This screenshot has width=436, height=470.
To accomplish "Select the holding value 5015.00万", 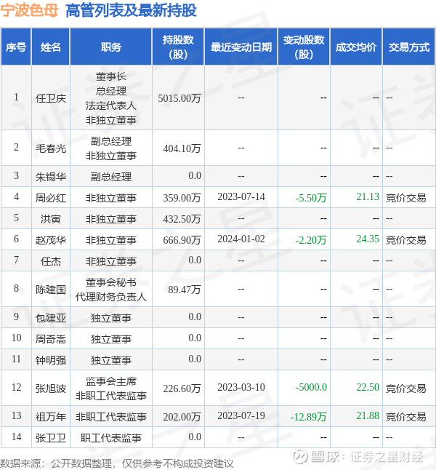I will pos(179,98).
